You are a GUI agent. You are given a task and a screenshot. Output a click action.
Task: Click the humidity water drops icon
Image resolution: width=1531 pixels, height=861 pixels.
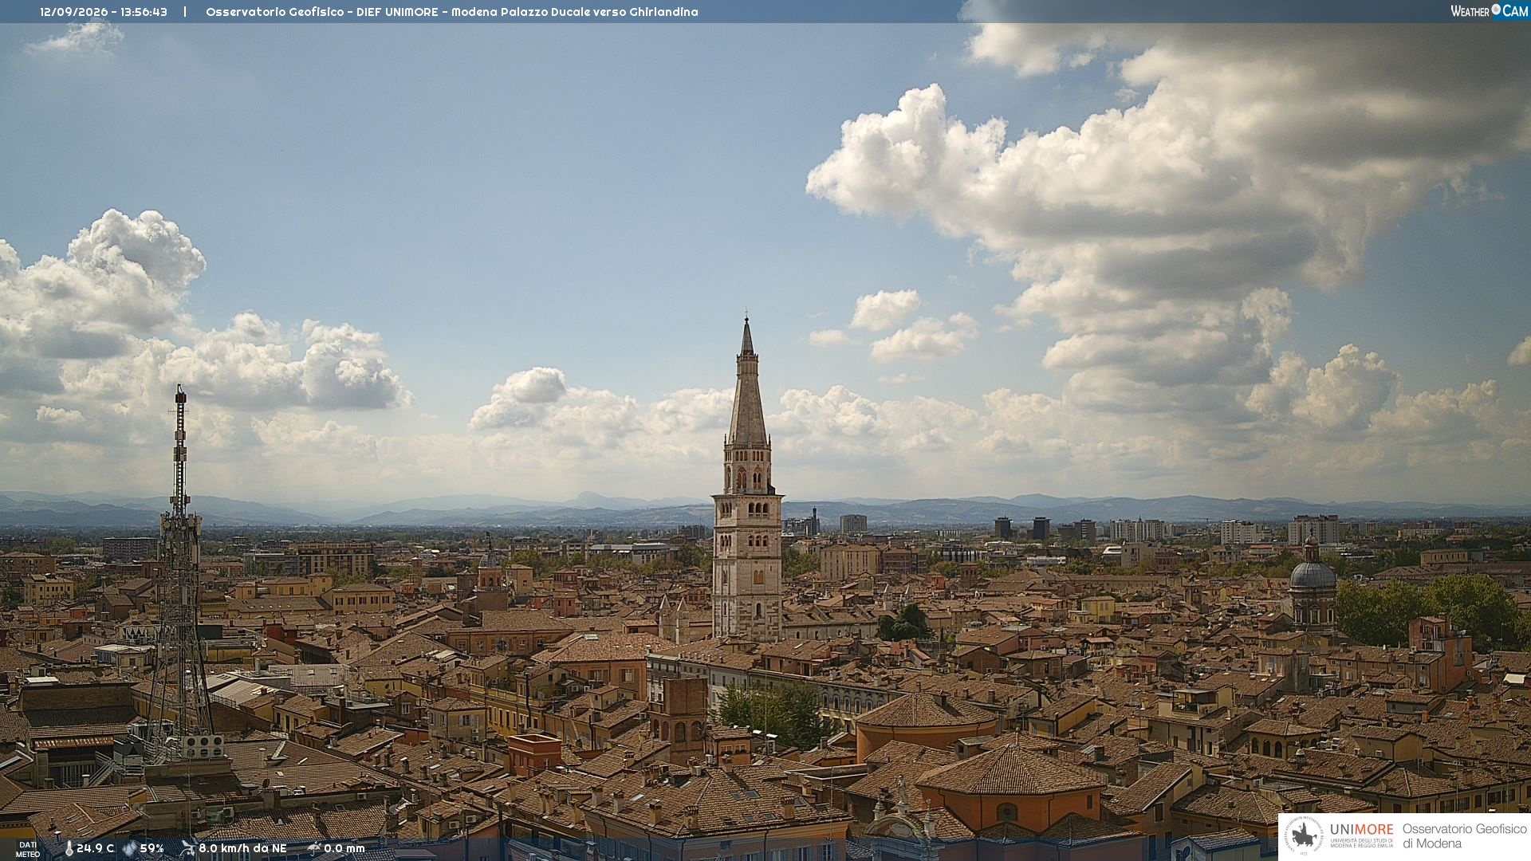pos(129,848)
